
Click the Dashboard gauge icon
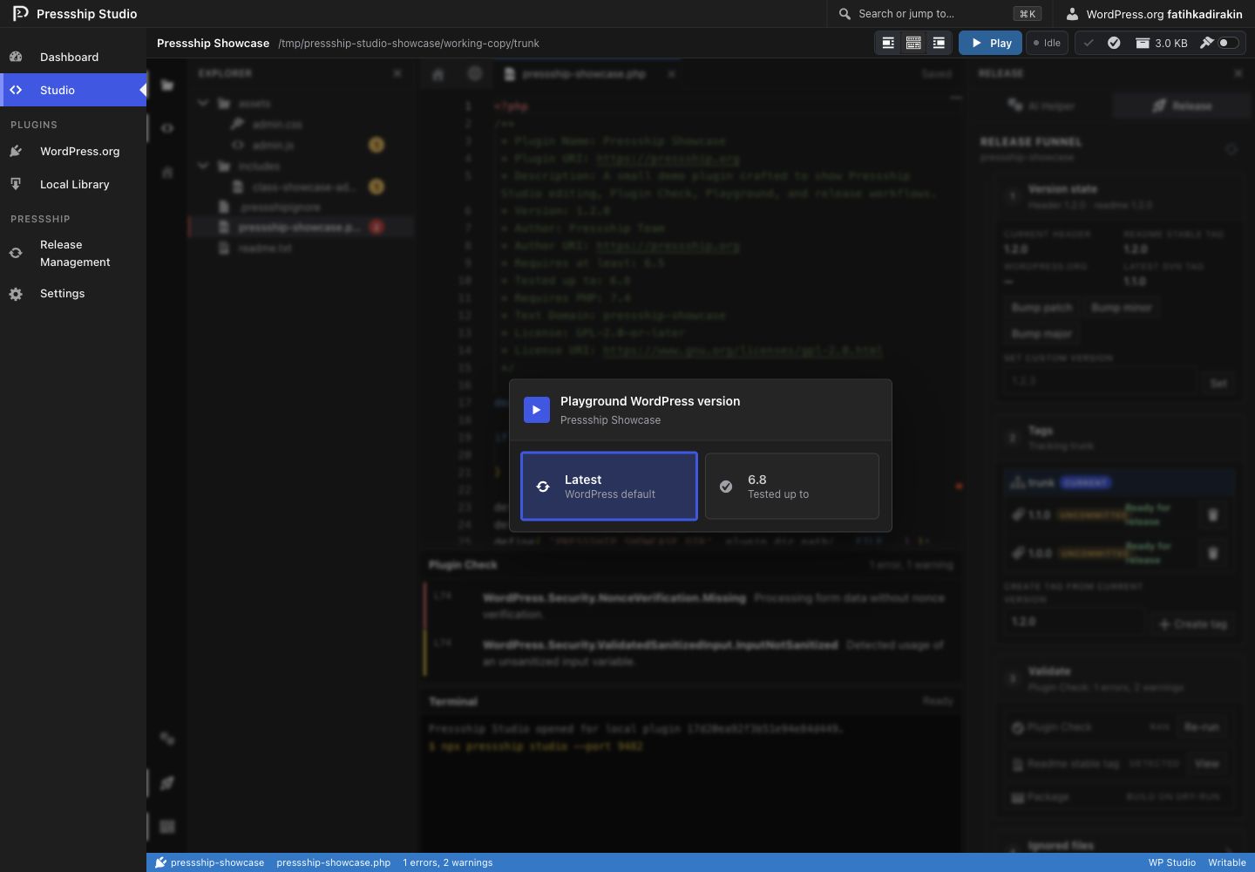(x=16, y=57)
